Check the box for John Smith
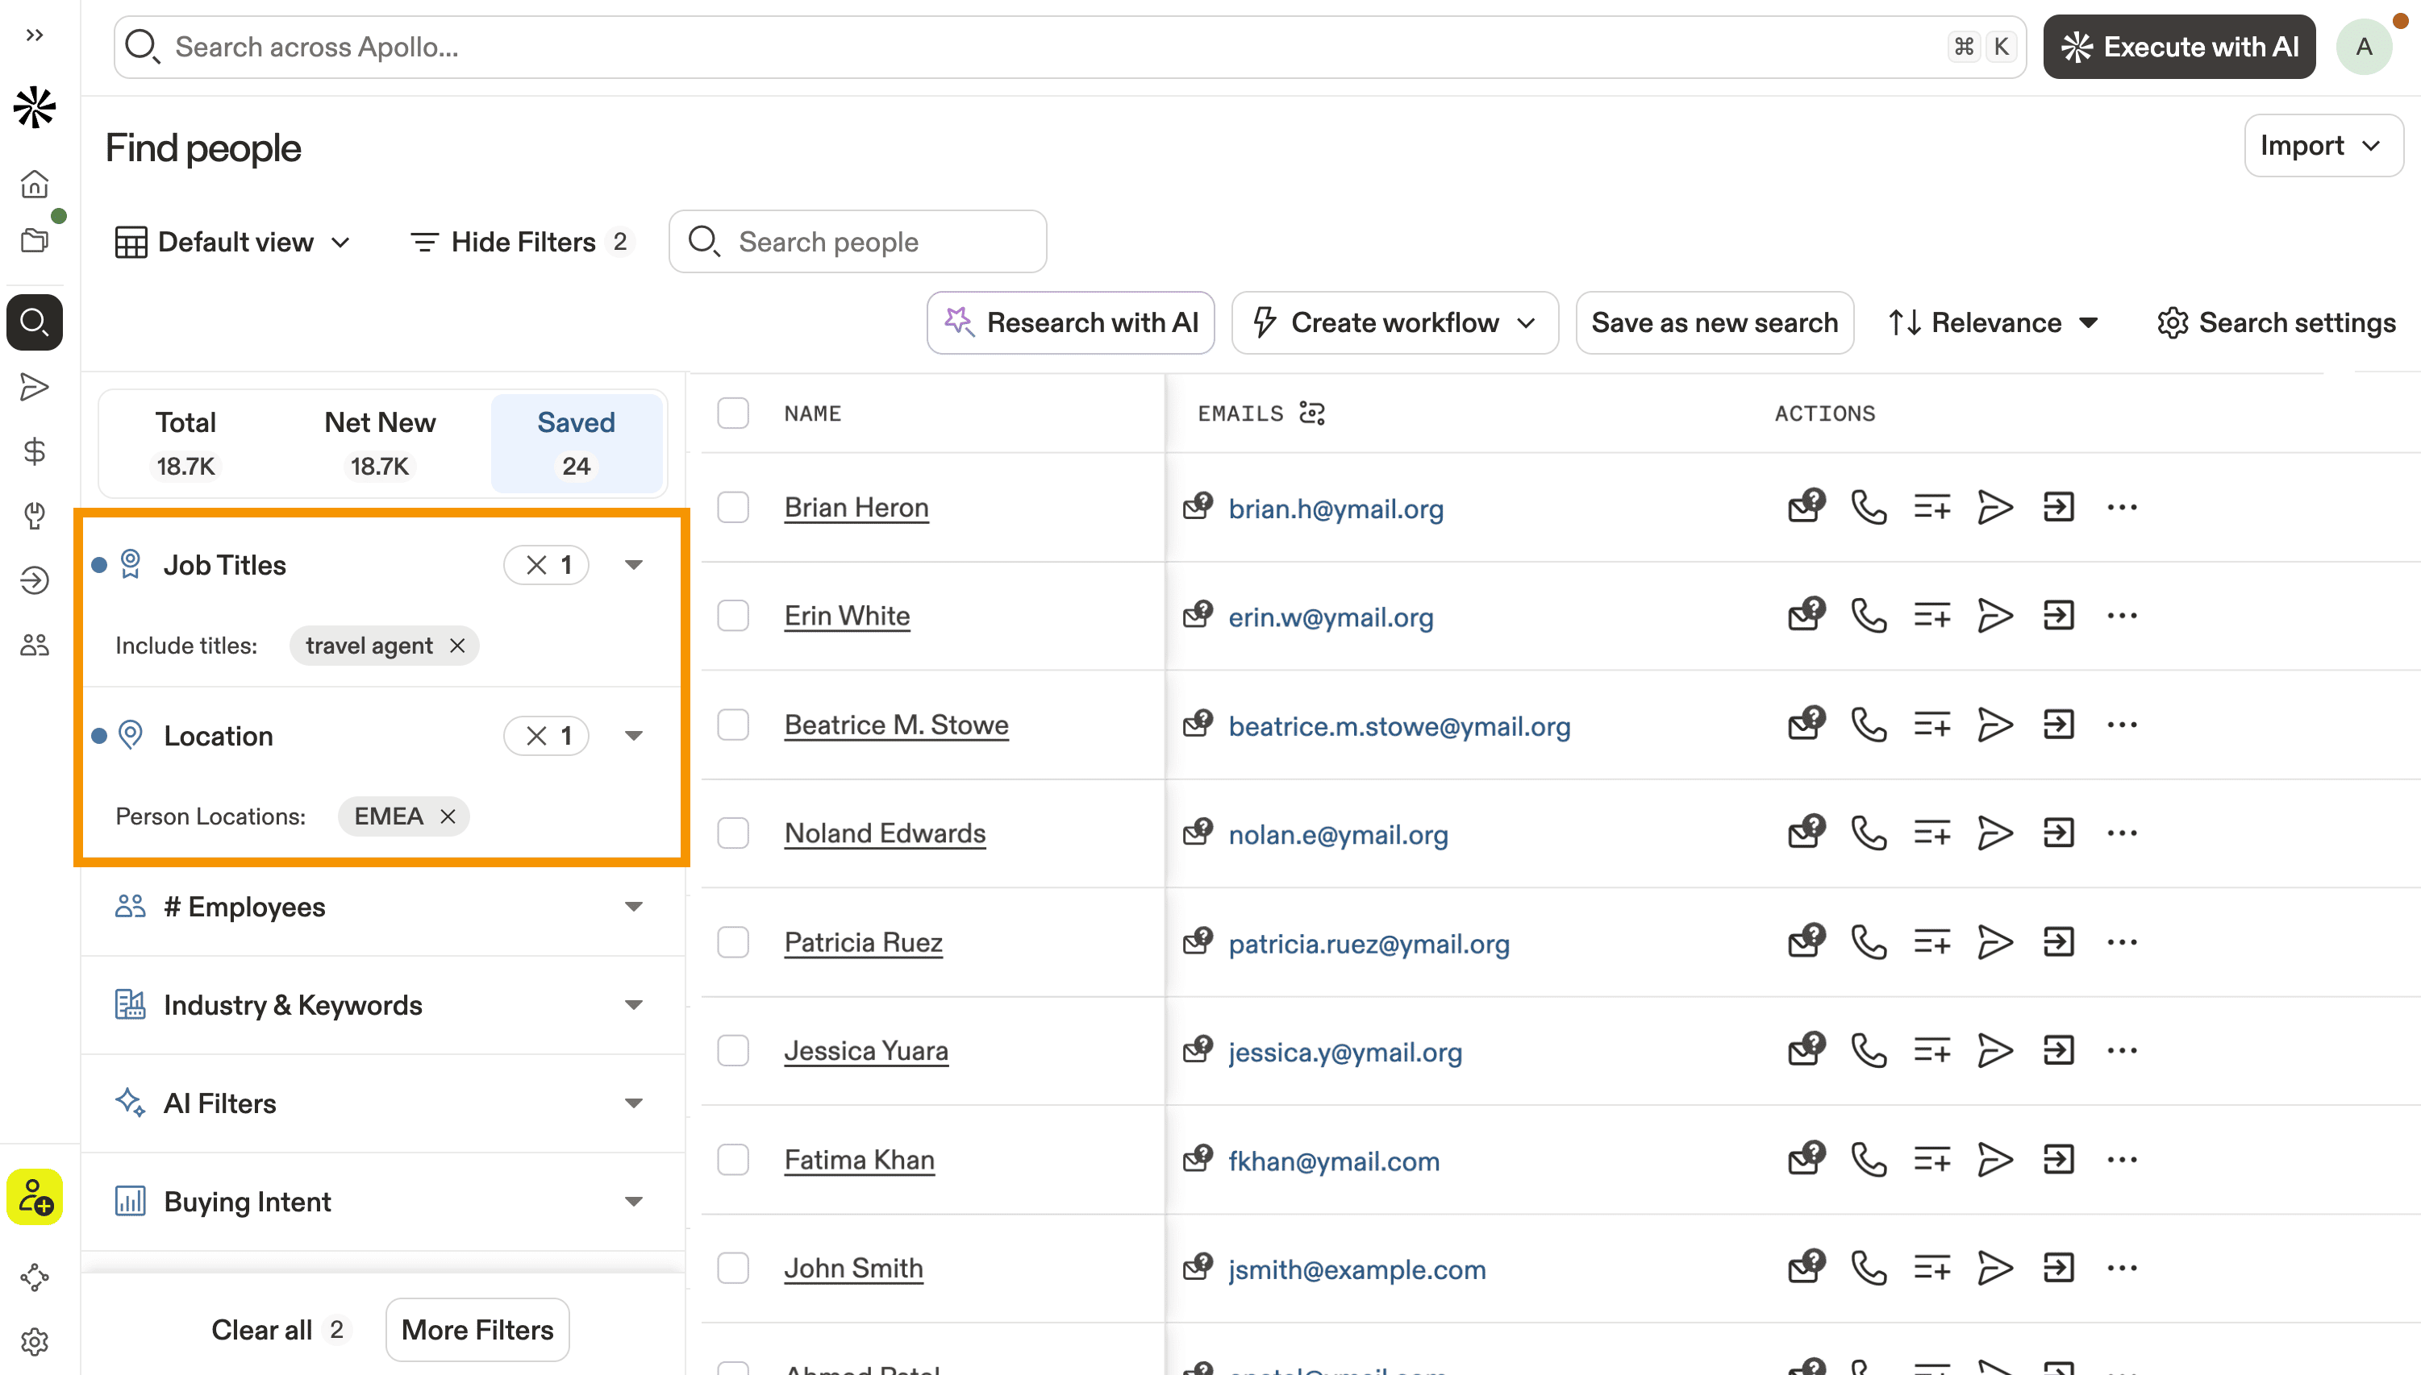This screenshot has width=2421, height=1375. coord(732,1267)
